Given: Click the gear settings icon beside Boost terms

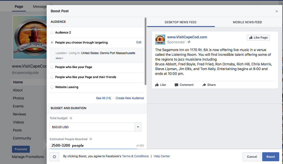Looking at the screenshot, I should [x=54, y=156].
